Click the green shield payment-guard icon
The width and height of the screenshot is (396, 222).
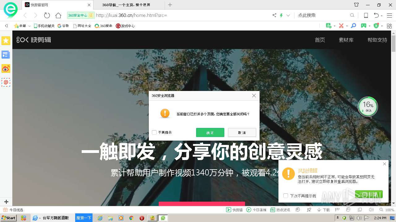(x=376, y=26)
